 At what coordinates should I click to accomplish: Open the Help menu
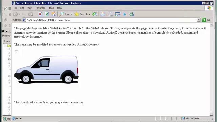click(60, 8)
